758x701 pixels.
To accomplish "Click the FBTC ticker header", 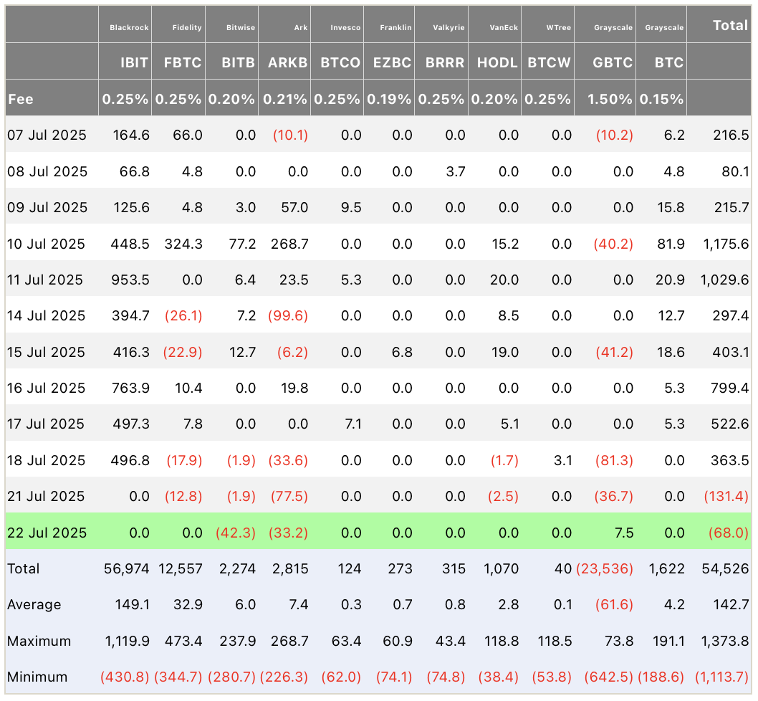I will [x=183, y=62].
